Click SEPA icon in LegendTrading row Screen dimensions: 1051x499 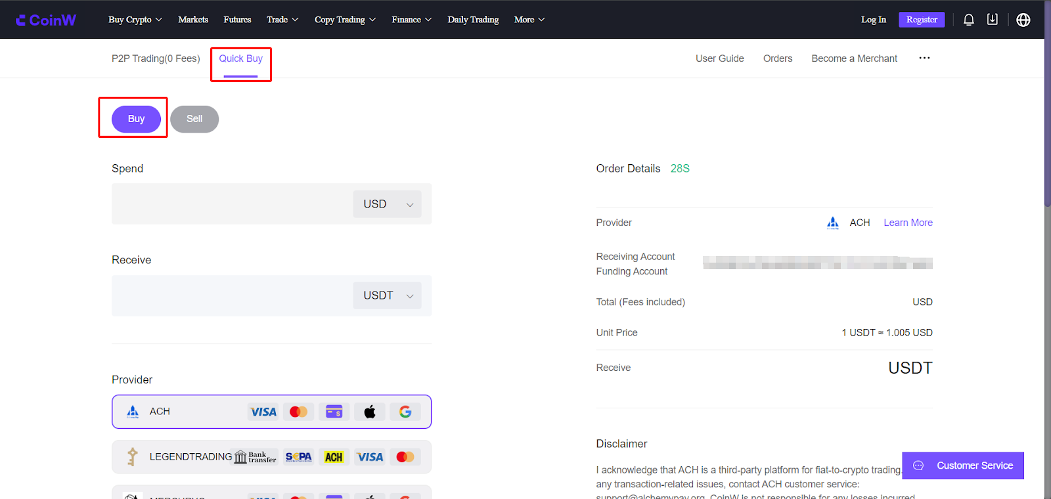(x=299, y=457)
